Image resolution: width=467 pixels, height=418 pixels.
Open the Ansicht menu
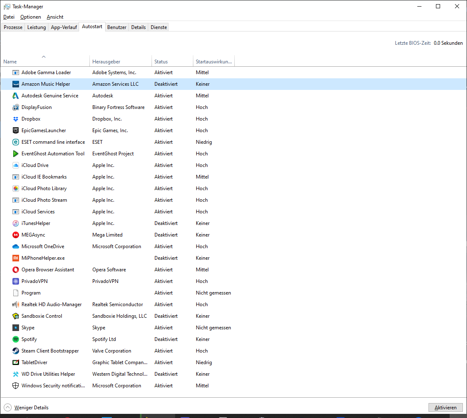pos(55,17)
